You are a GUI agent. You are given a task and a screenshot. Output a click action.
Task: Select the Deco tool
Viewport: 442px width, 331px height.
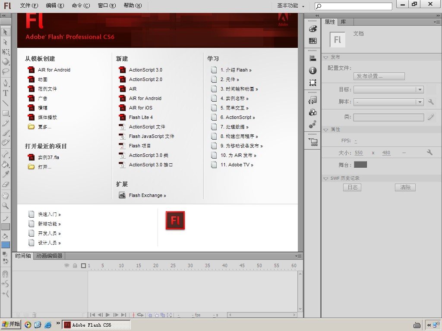[x=5, y=142]
